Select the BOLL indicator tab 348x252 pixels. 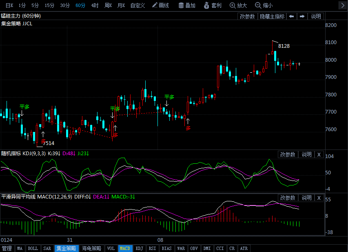(x=33, y=248)
